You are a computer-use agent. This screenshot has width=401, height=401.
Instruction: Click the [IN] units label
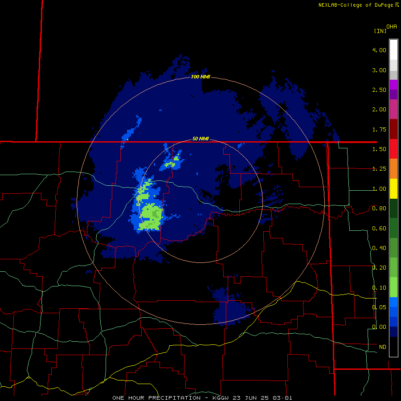(380, 31)
